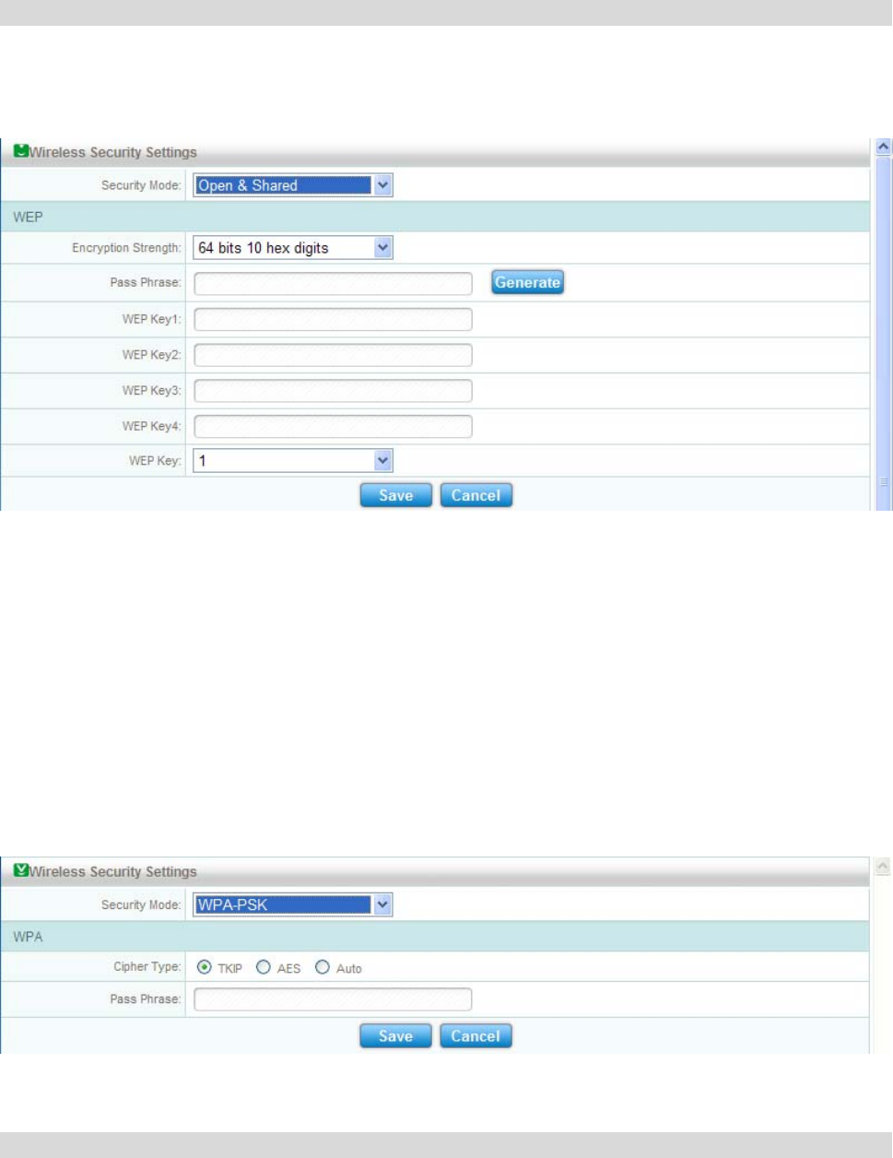Save the WPA-PSK settings
The image size is (893, 1158).
[395, 1036]
